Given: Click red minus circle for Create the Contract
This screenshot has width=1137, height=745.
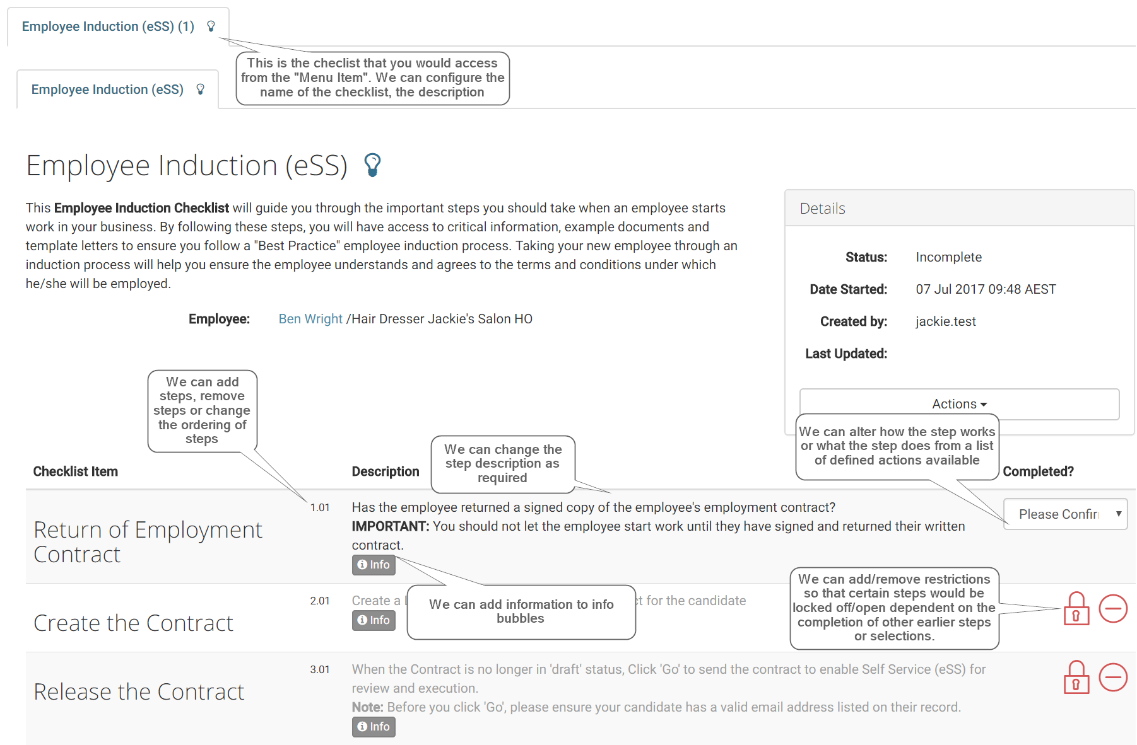Looking at the screenshot, I should point(1113,608).
